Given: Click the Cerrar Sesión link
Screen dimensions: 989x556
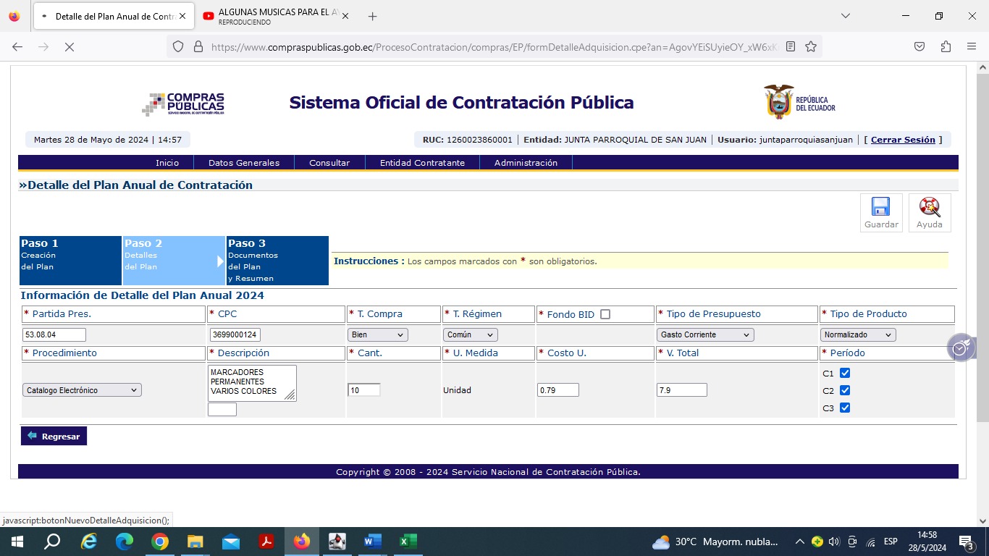Looking at the screenshot, I should (902, 140).
